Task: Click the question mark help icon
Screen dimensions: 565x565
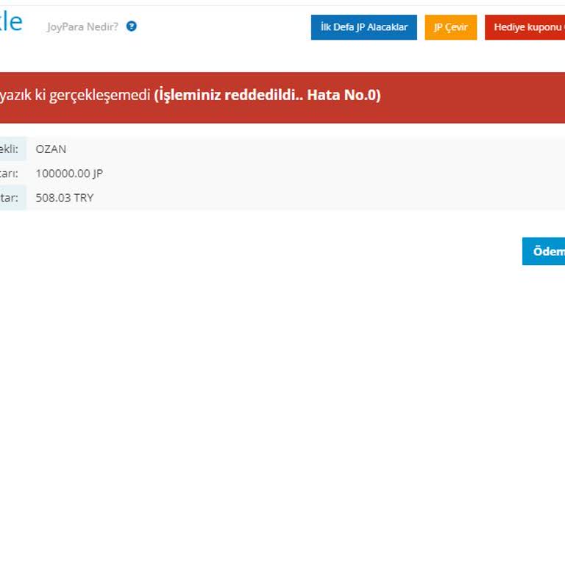Action: (x=132, y=26)
